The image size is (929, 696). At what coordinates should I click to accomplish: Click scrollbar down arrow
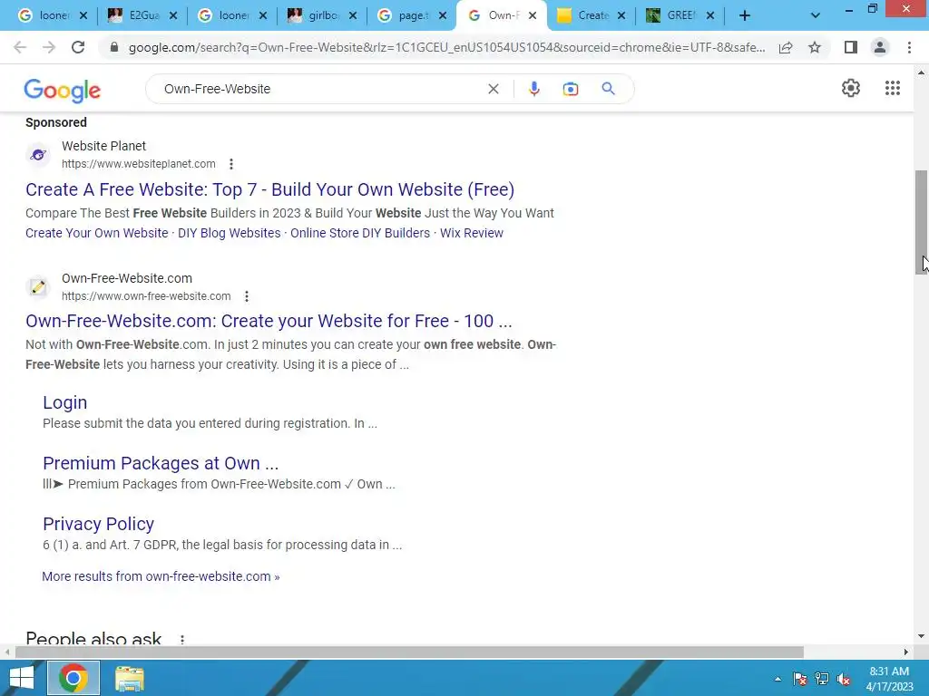pos(921,636)
